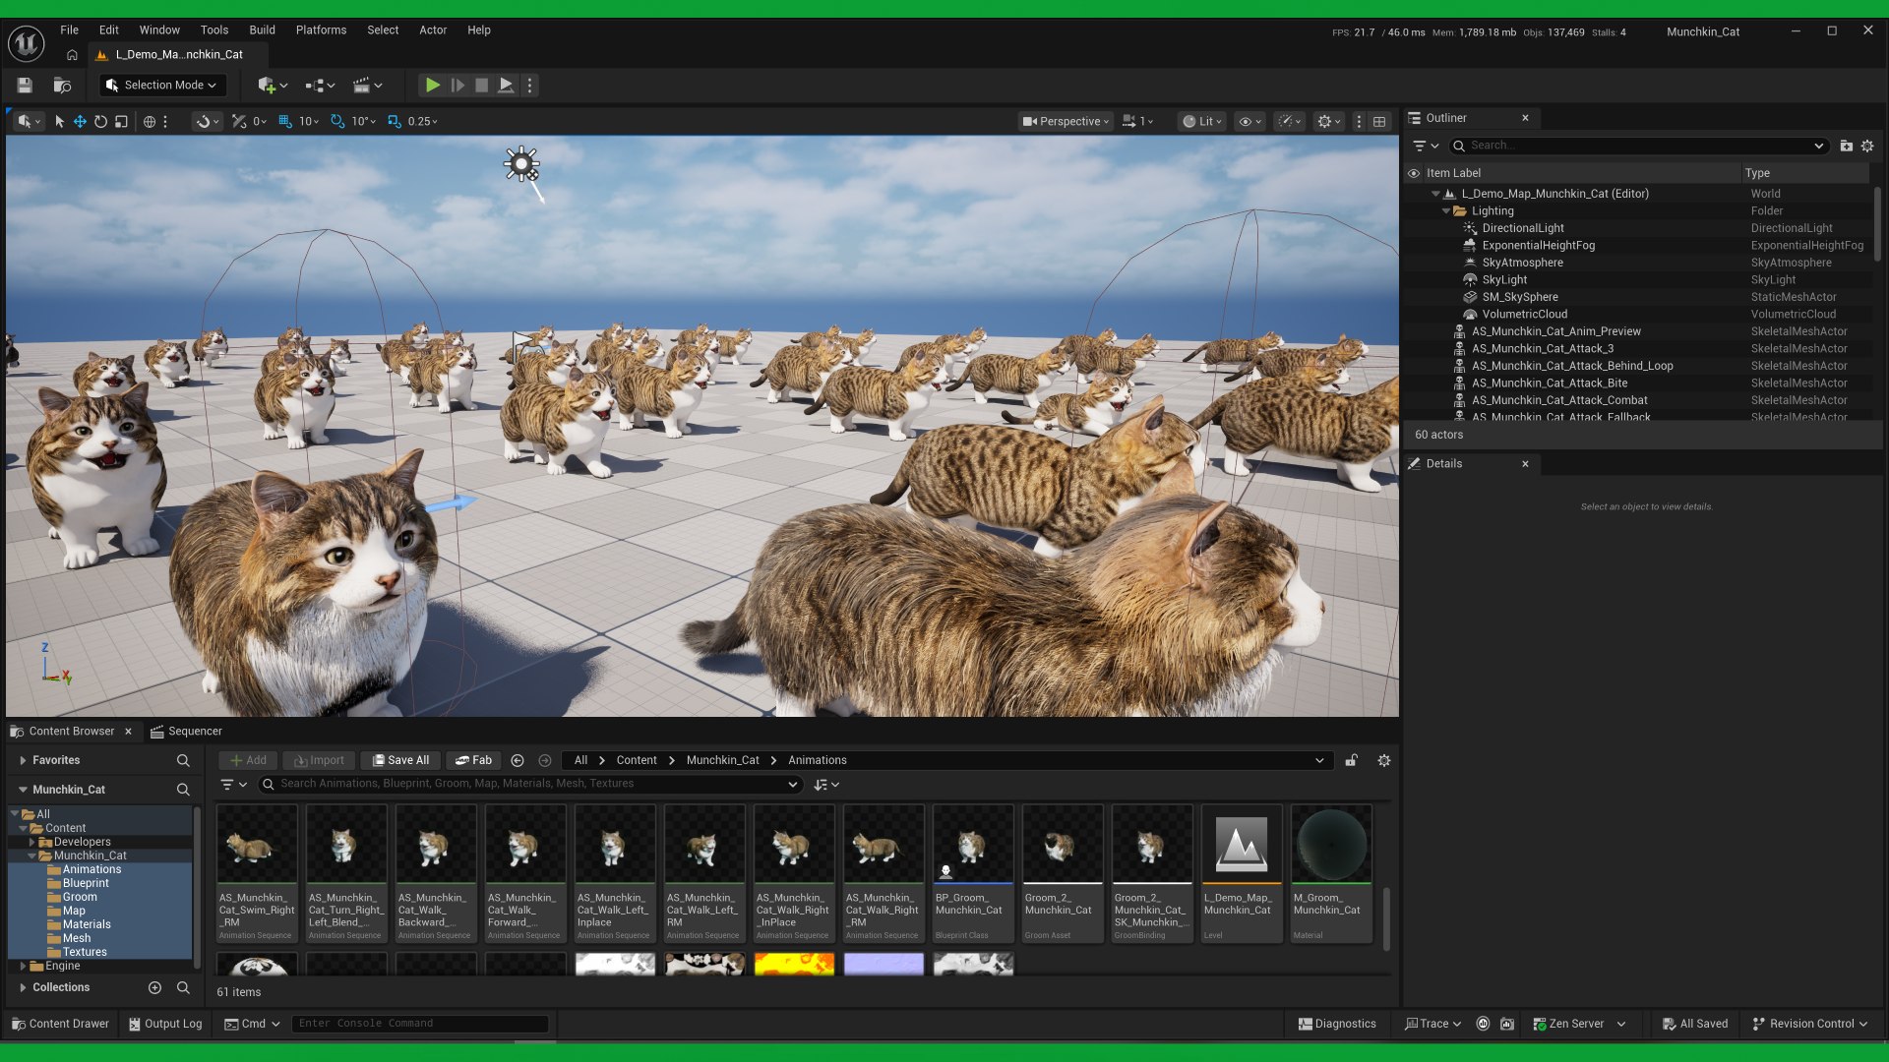Image resolution: width=1889 pixels, height=1062 pixels.
Task: Click the Play button in the toolbar
Action: click(432, 86)
